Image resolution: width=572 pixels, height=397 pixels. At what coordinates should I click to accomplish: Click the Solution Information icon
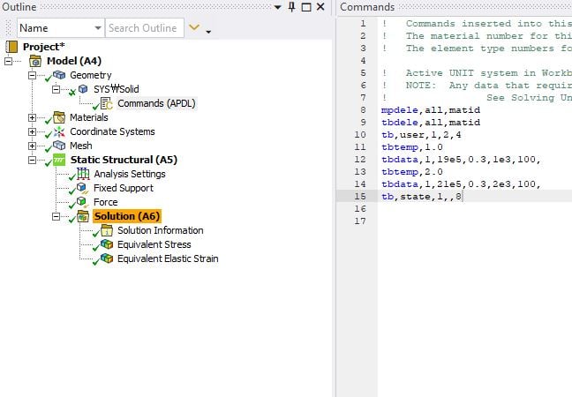[107, 230]
